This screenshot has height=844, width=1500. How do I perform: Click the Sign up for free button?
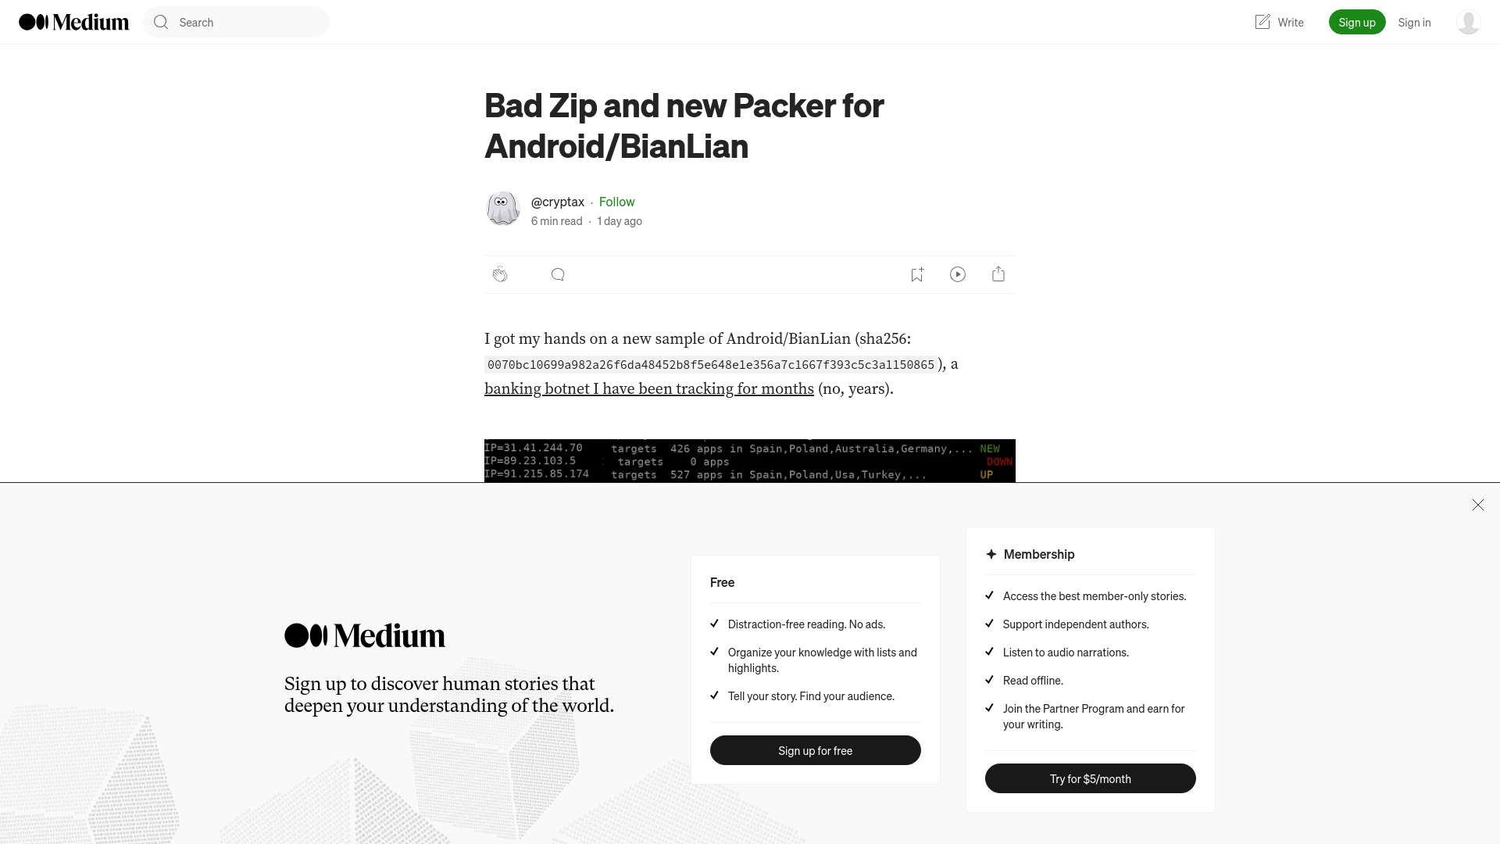815,750
